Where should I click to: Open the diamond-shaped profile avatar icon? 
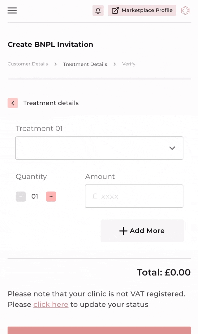click(x=185, y=11)
